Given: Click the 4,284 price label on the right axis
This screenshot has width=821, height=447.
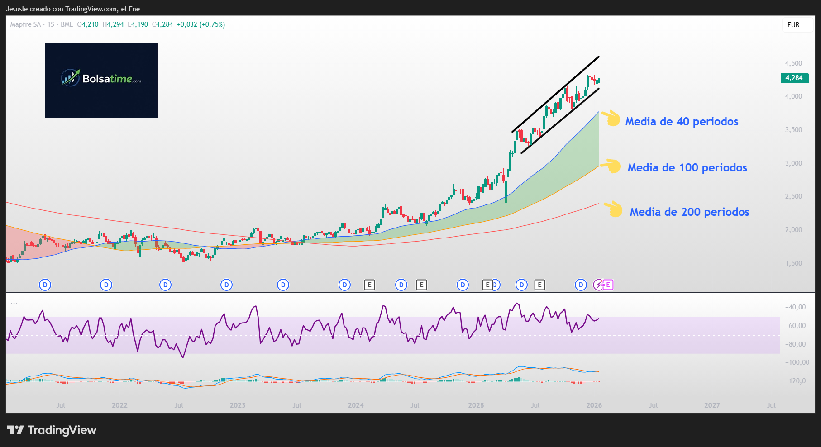Looking at the screenshot, I should click(x=794, y=78).
